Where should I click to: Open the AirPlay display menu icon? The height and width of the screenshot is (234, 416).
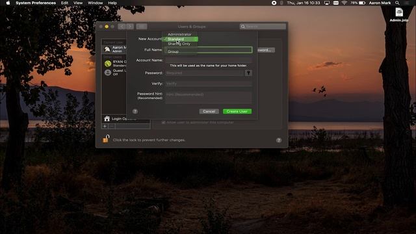coord(327,3)
